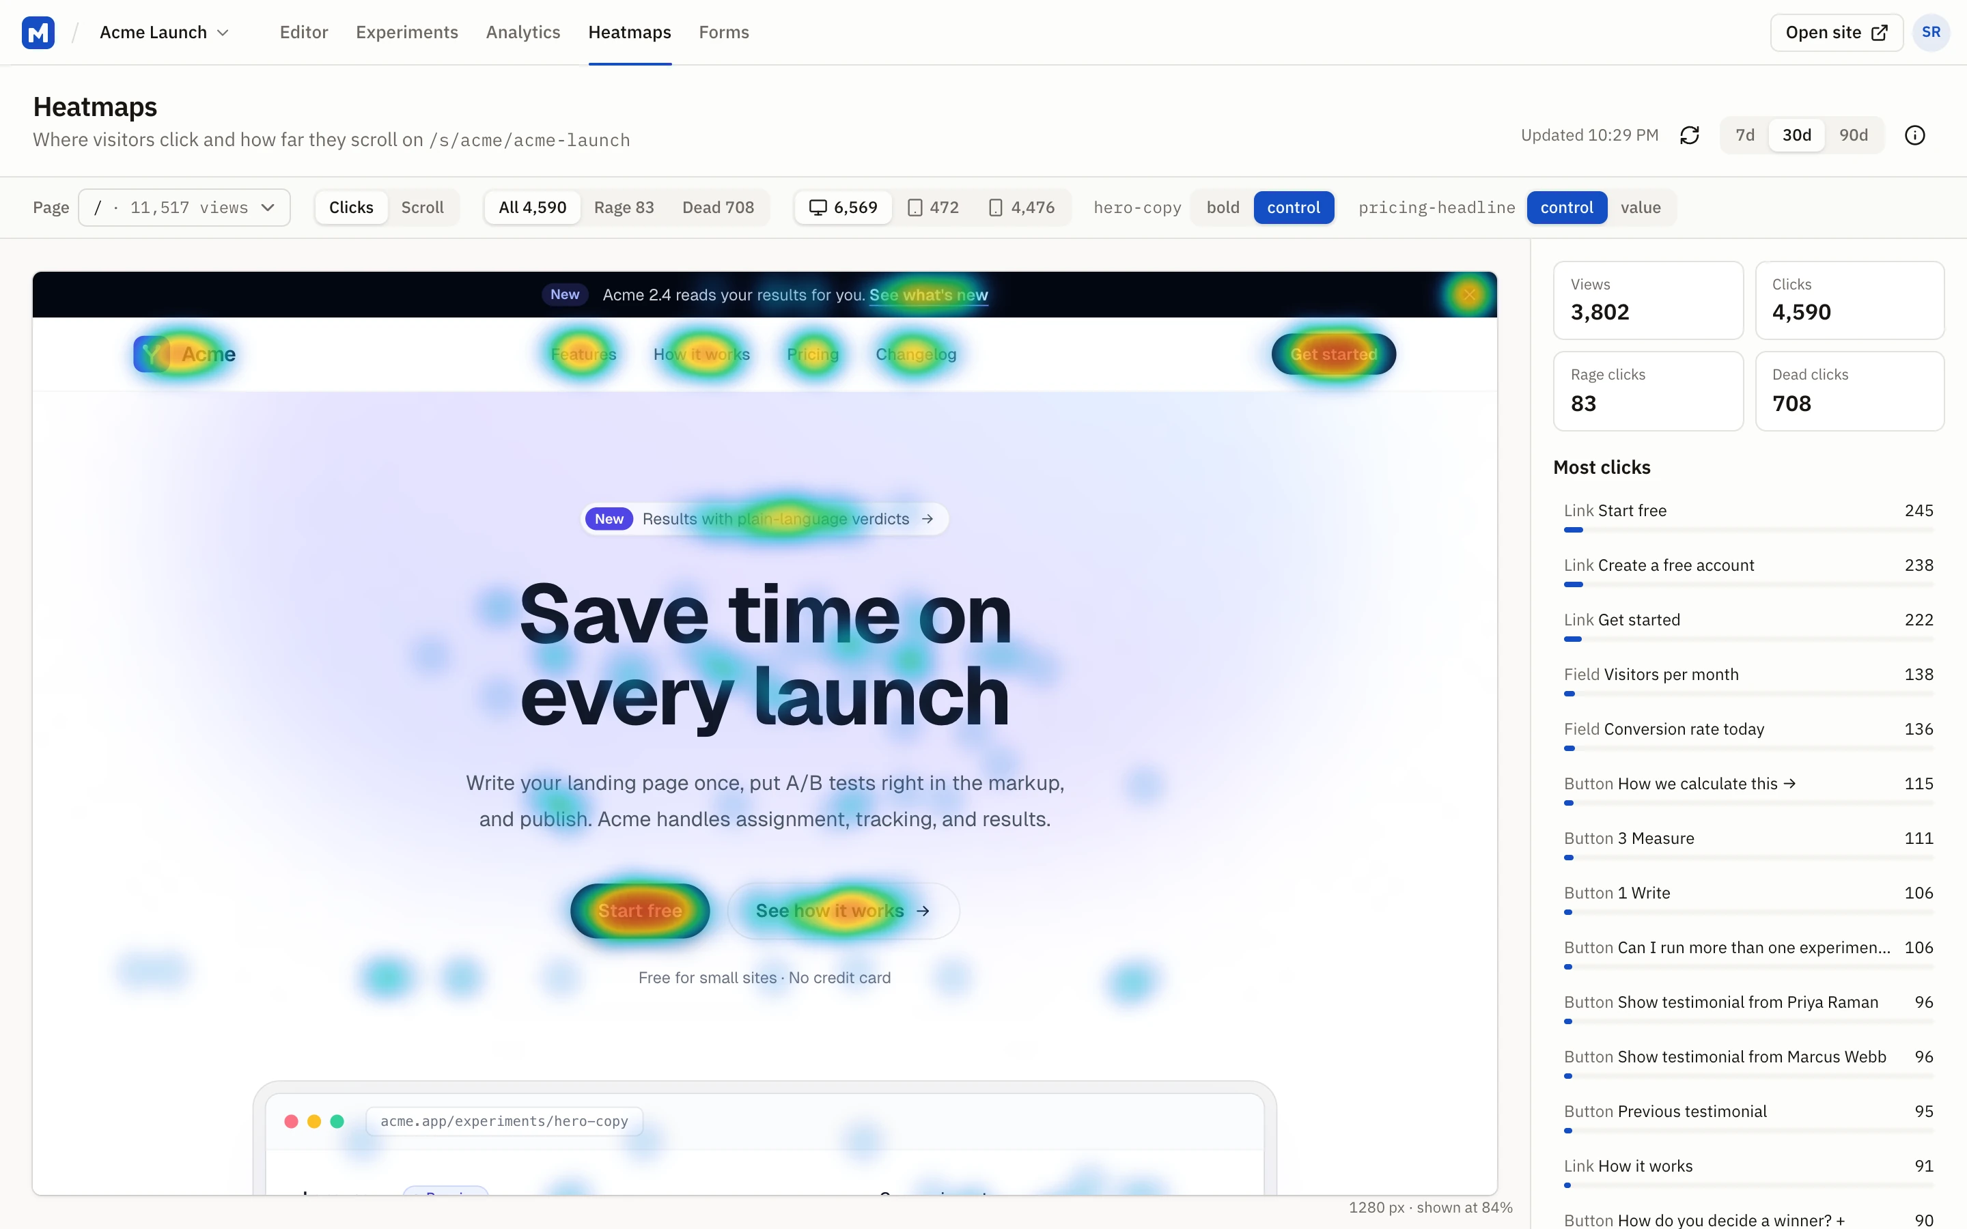Viewport: 1967px width, 1229px height.
Task: Click See what's new banner link
Action: tap(928, 295)
